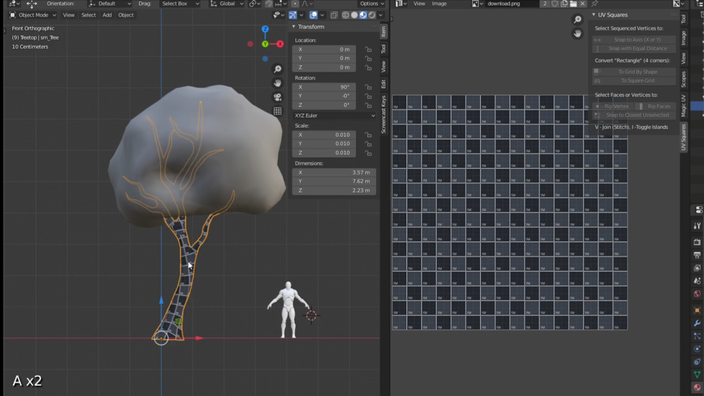This screenshot has height=396, width=704.
Task: Click the new image copy icon
Action: (x=565, y=4)
